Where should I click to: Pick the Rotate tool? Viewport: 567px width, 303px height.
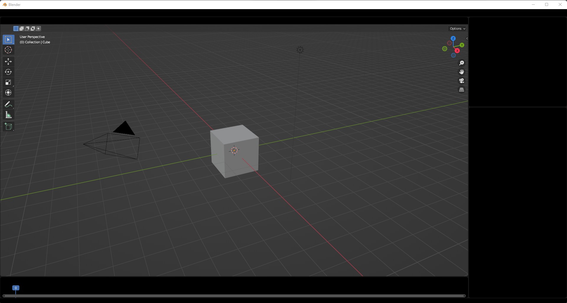pos(8,72)
